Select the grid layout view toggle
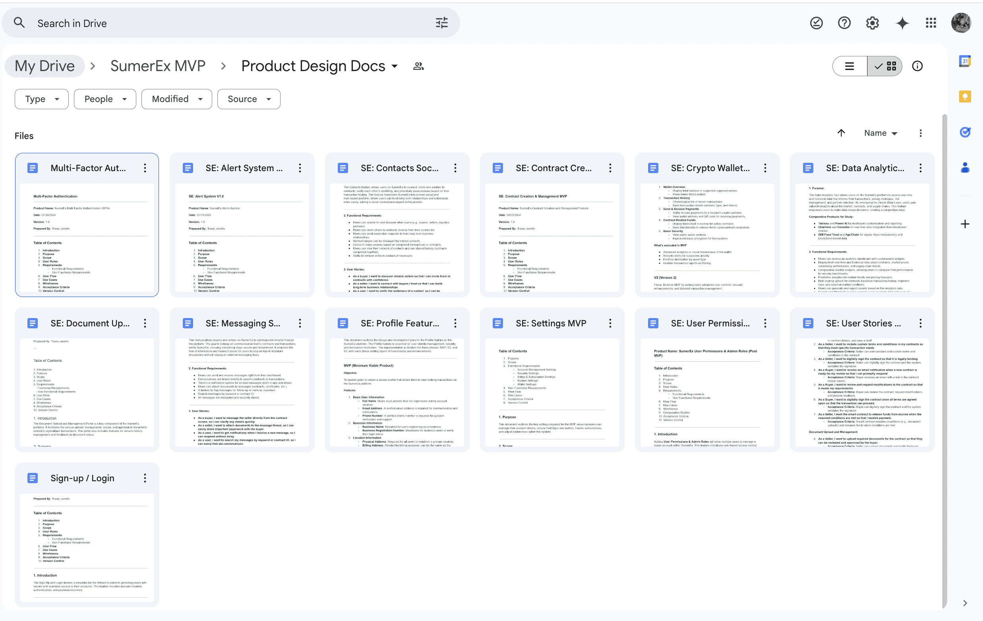The image size is (983, 621). (x=885, y=66)
